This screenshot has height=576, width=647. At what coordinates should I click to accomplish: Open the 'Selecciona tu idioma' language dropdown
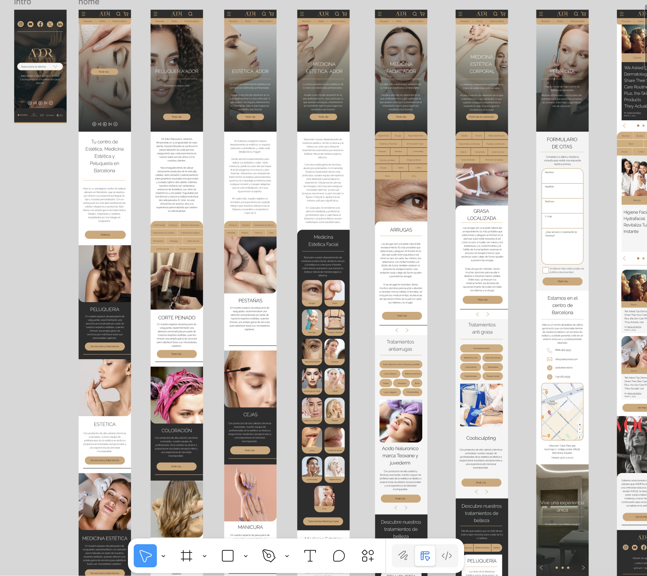[x=40, y=66]
